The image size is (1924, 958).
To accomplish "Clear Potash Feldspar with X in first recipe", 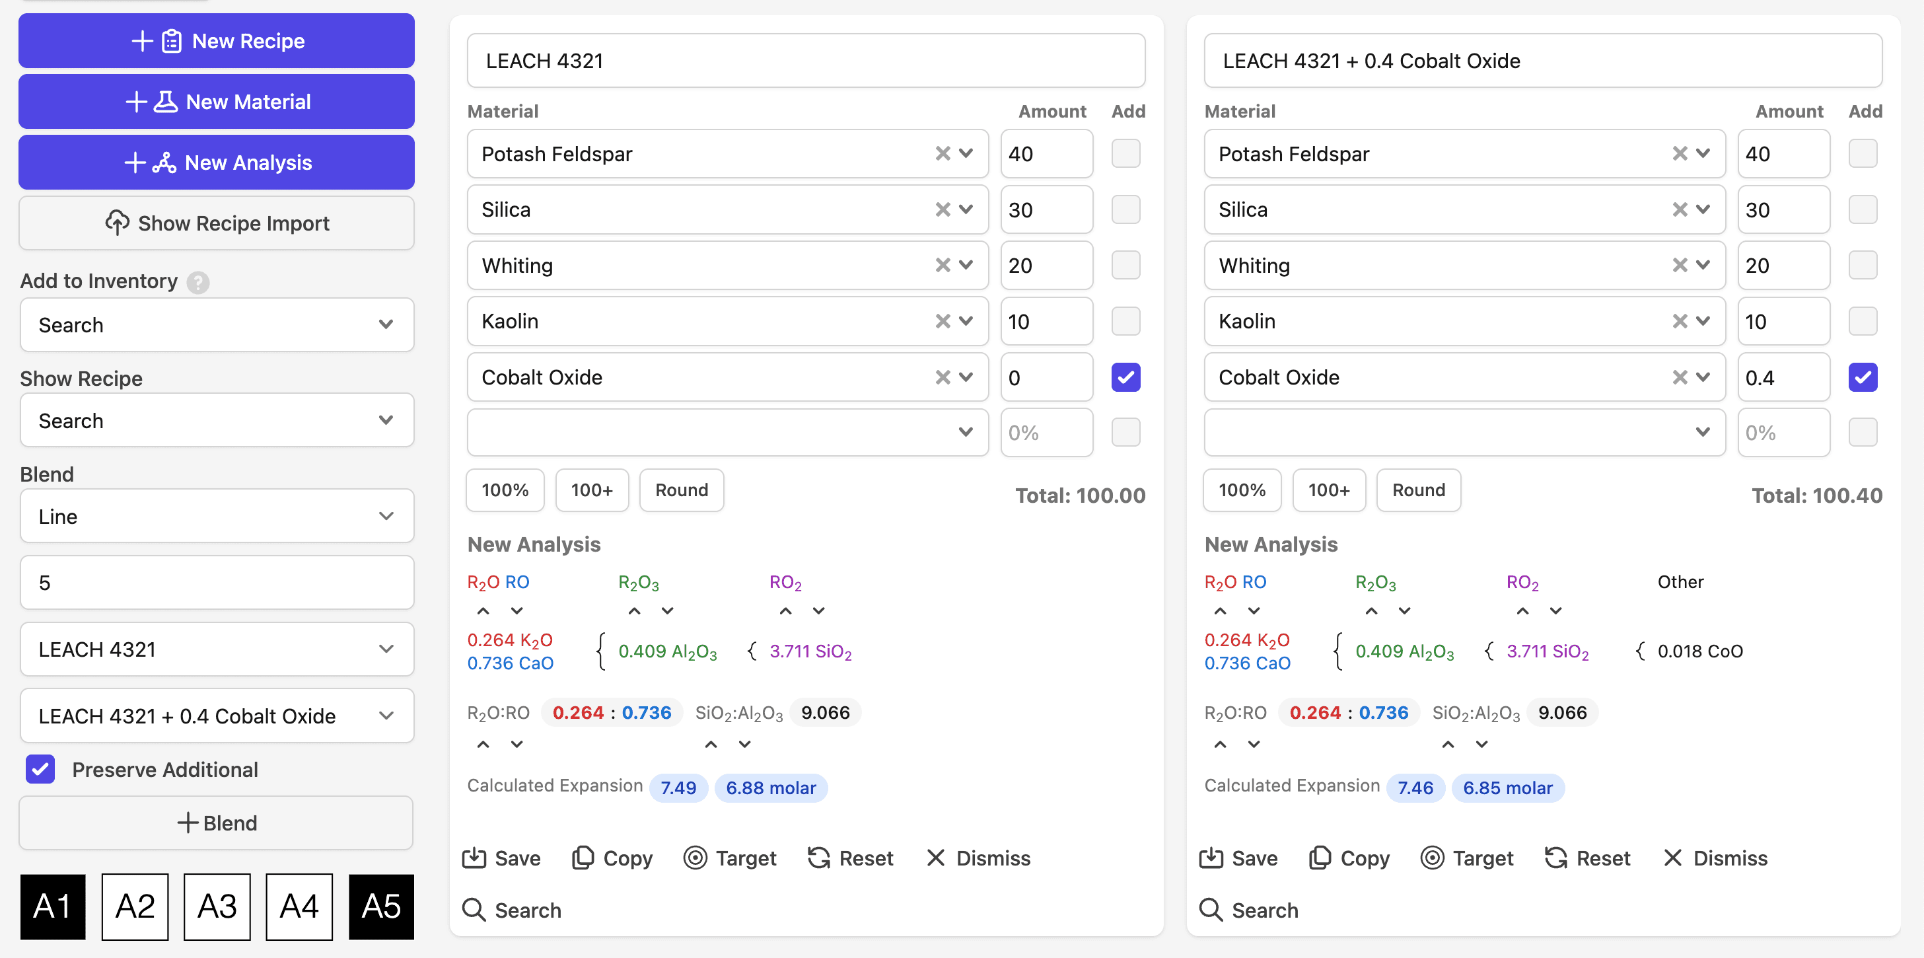I will point(943,153).
